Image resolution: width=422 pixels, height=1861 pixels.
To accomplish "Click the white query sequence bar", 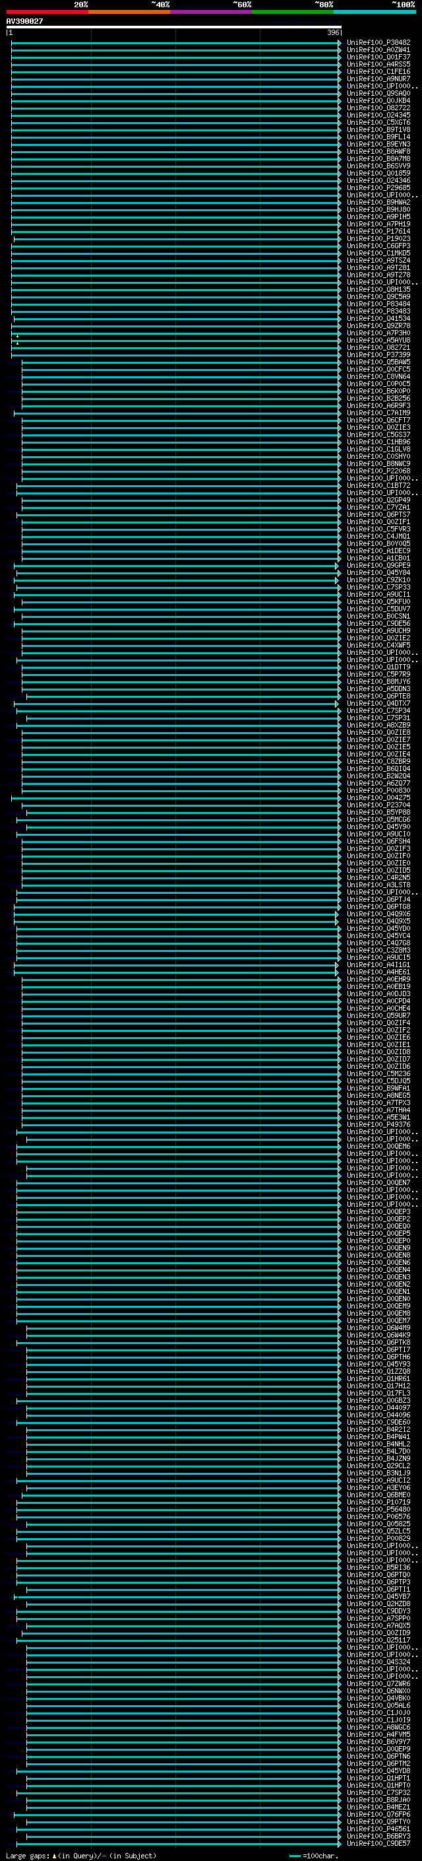I will pos(174,28).
